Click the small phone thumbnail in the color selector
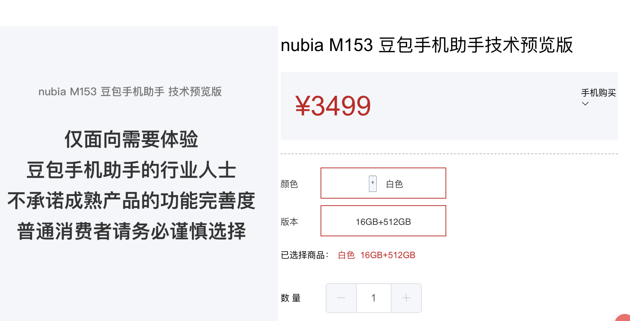 [372, 183]
